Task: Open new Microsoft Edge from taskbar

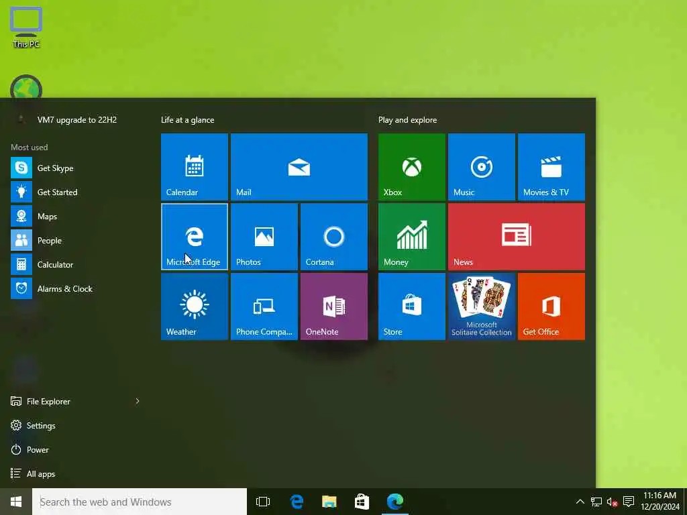Action: click(x=394, y=502)
